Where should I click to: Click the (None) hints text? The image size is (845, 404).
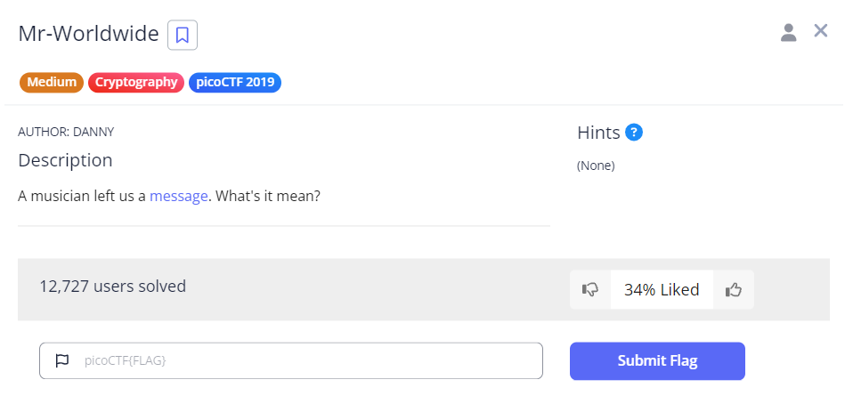pyautogui.click(x=596, y=166)
